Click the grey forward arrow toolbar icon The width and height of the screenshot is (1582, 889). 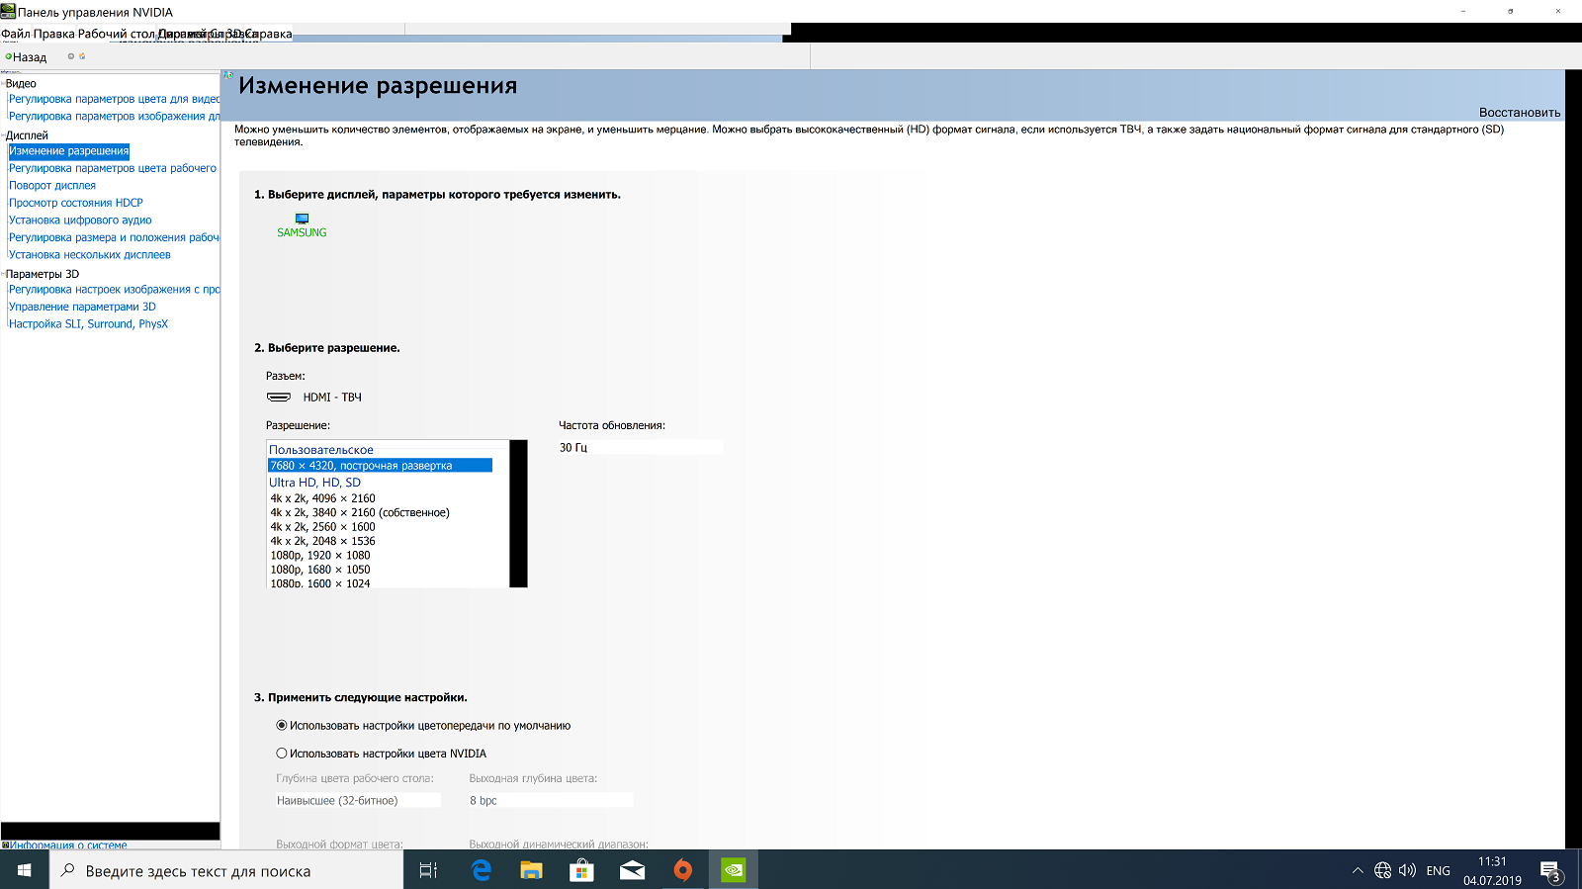[x=70, y=56]
